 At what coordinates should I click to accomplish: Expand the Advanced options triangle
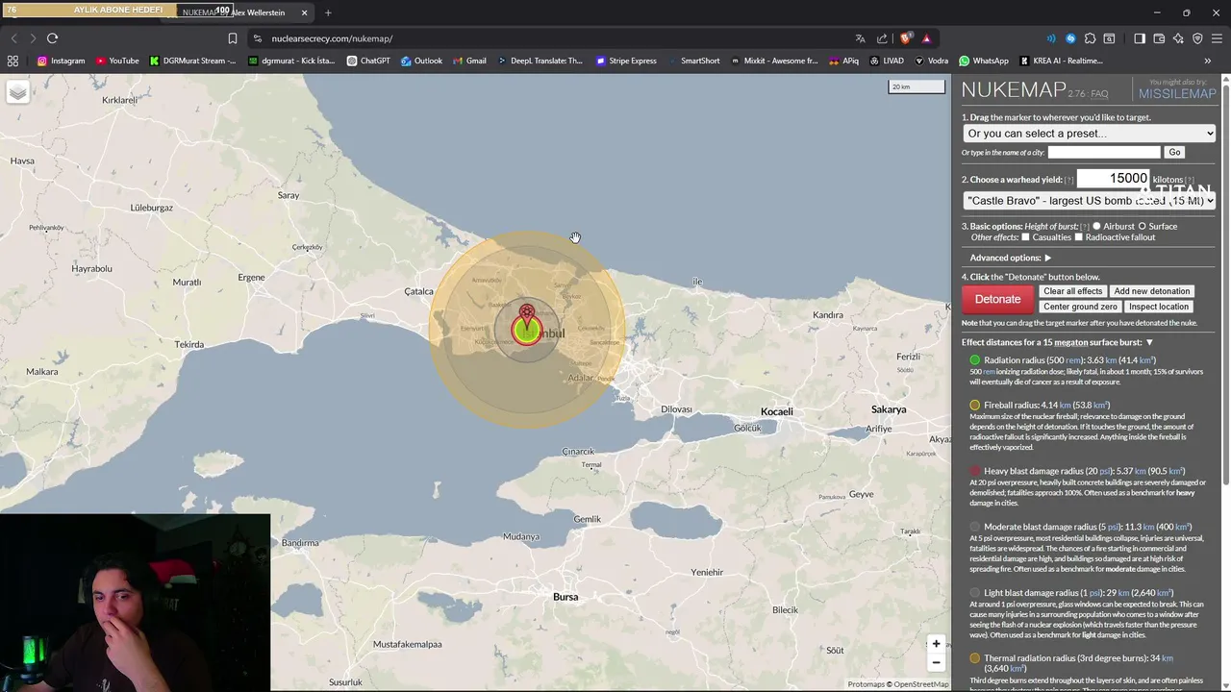pos(1047,258)
